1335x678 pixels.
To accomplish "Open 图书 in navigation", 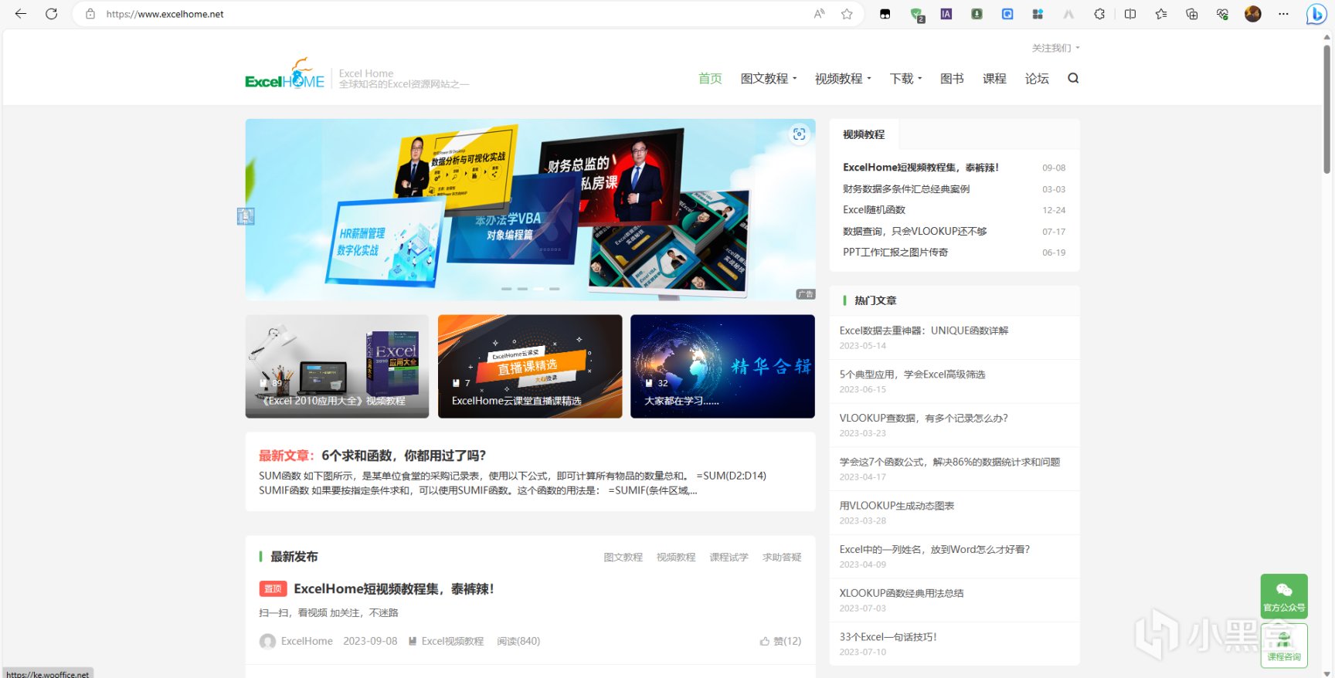I will click(952, 79).
